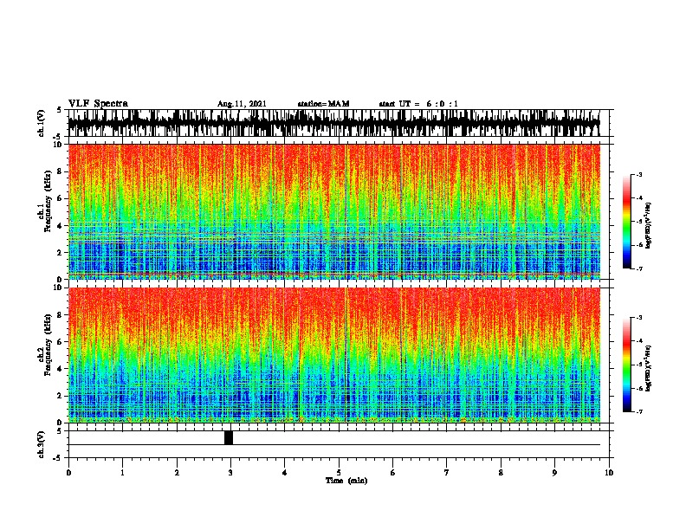
Task: Click the ch.2 frequency tick label "6"
Action: [x=60, y=342]
